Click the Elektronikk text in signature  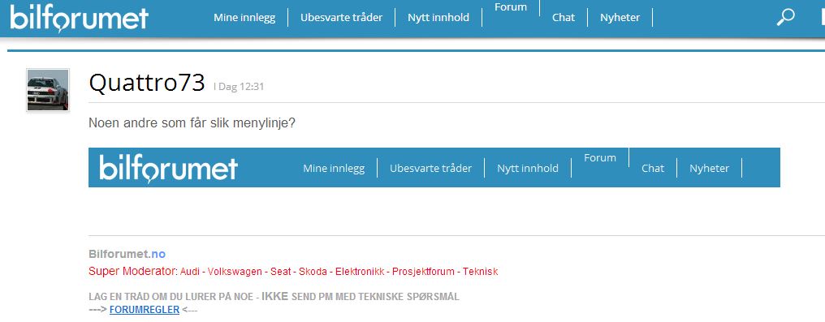[x=360, y=272]
